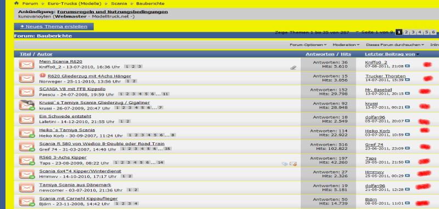The height and width of the screenshot is (209, 439).
Task: Click the go-to-last-post icon next to Trucker Thorsten
Action: pos(407,80)
